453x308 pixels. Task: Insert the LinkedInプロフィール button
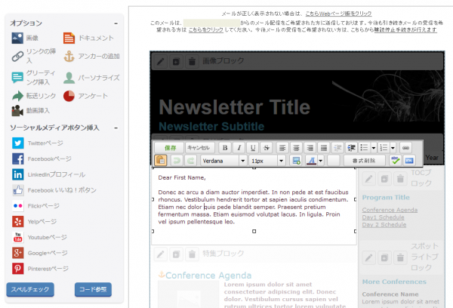pos(48,174)
